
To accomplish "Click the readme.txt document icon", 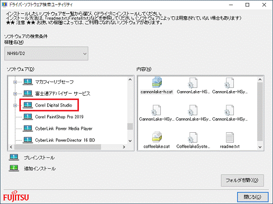I will 230,137.
